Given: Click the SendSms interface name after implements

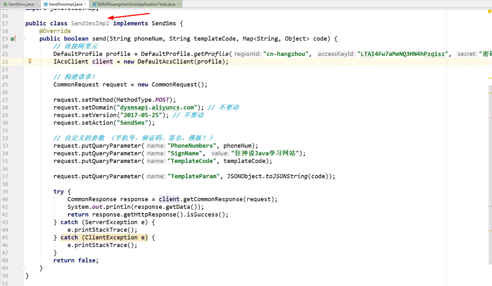Looking at the screenshot, I should point(164,23).
